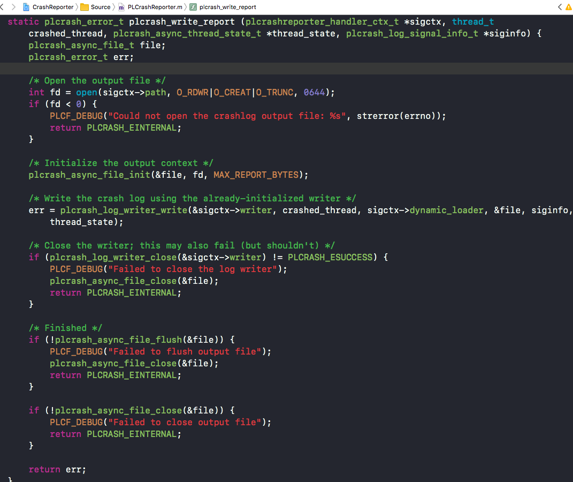573x482 pixels.
Task: Click the 'Failed to flush output file' string
Action: [185, 351]
